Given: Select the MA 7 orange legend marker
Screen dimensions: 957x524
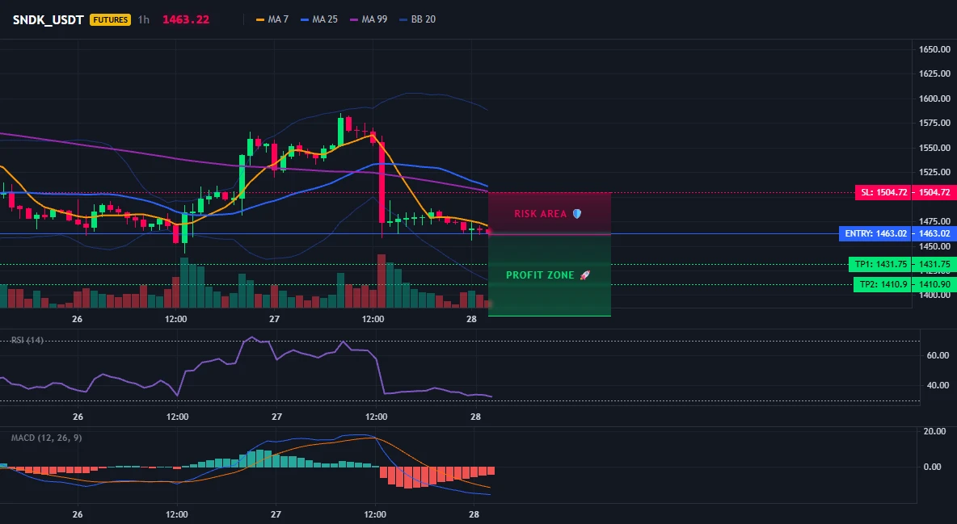Looking at the screenshot, I should pos(260,19).
